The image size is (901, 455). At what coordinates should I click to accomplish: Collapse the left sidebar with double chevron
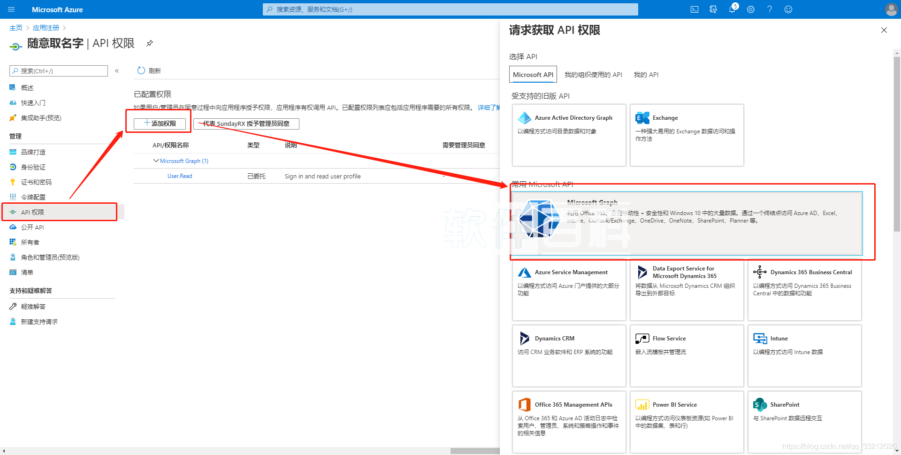[x=117, y=71]
